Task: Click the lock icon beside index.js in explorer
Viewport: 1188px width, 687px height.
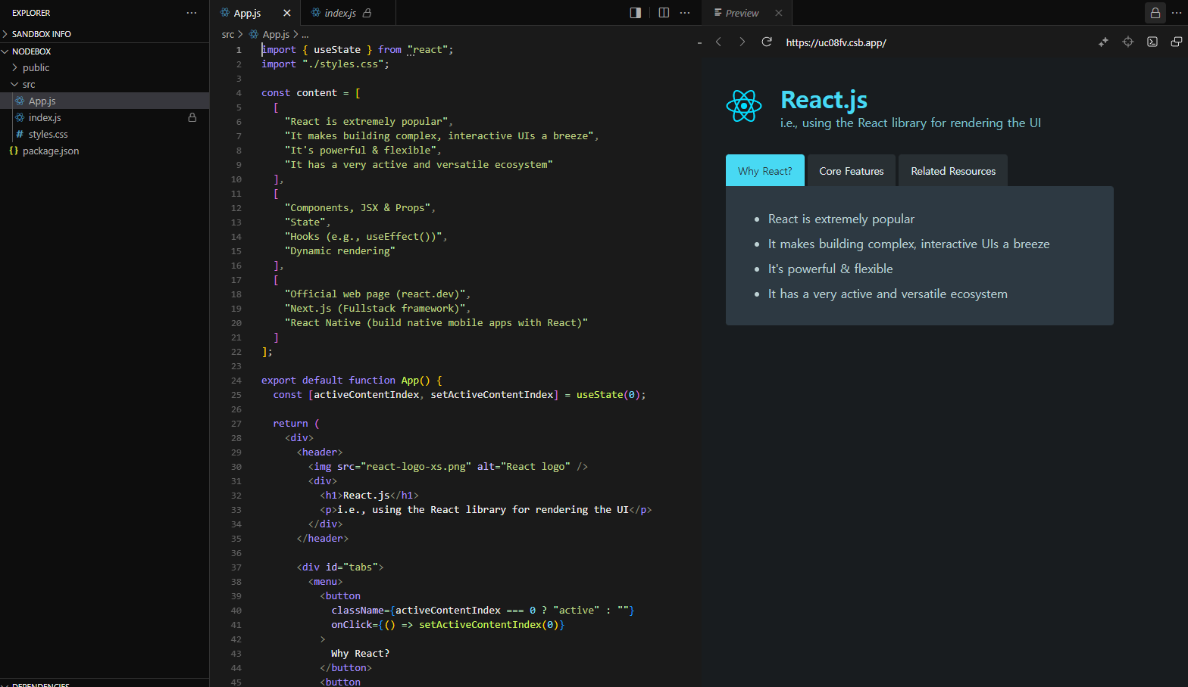Action: point(192,117)
